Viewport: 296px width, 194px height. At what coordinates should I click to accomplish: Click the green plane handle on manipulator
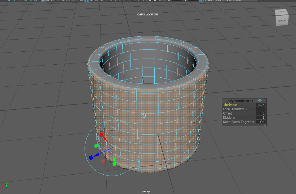(x=97, y=145)
